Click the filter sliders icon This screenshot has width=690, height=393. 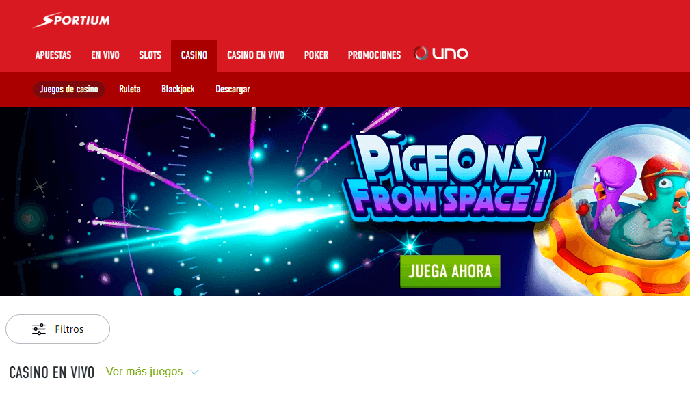39,329
